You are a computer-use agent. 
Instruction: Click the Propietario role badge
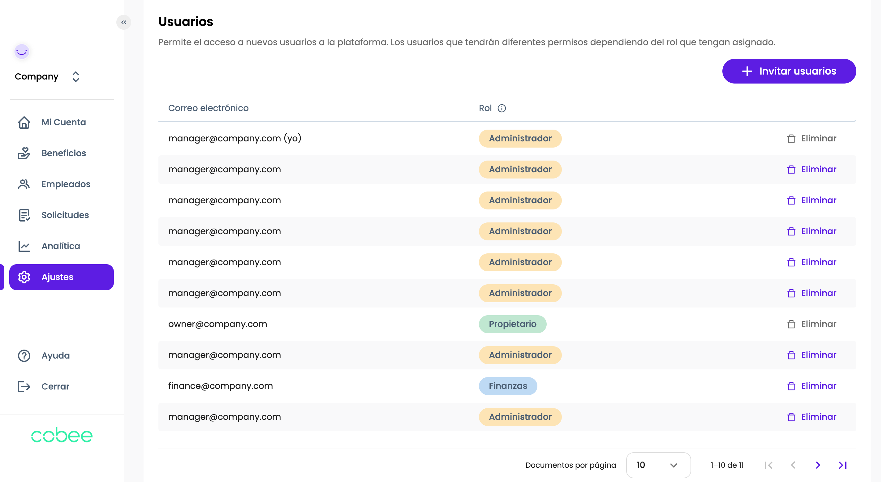[x=512, y=324]
